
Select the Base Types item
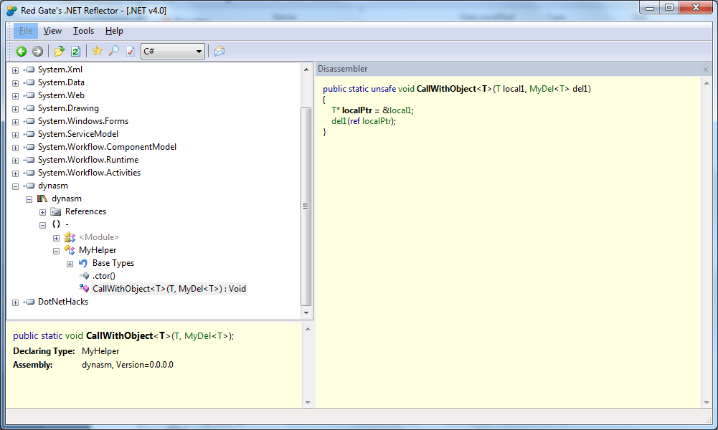coord(113,263)
